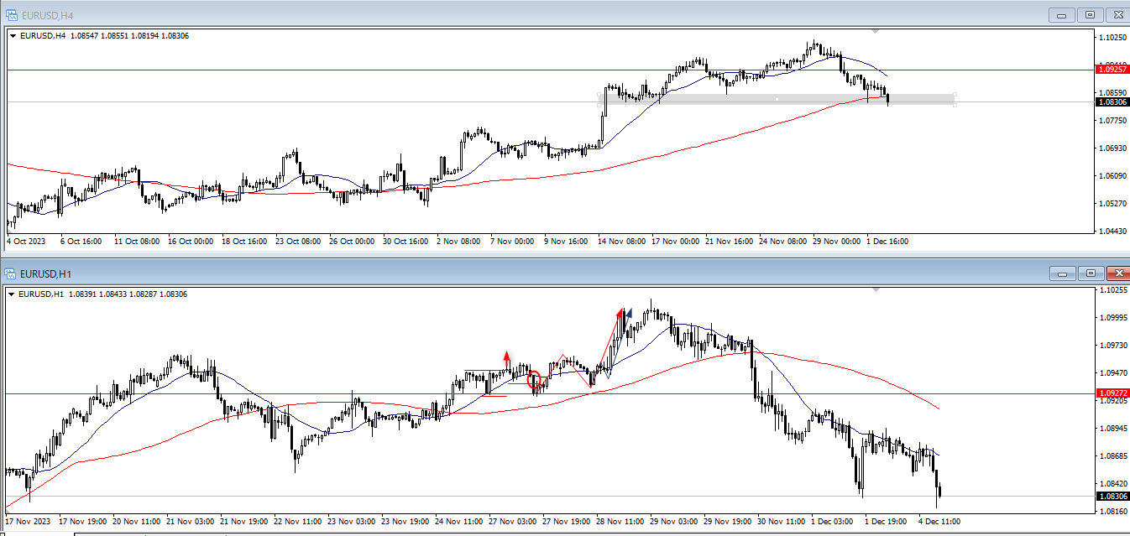The image size is (1130, 536).
Task: Restore the EURUSD,H1 chart window
Action: (x=1090, y=273)
